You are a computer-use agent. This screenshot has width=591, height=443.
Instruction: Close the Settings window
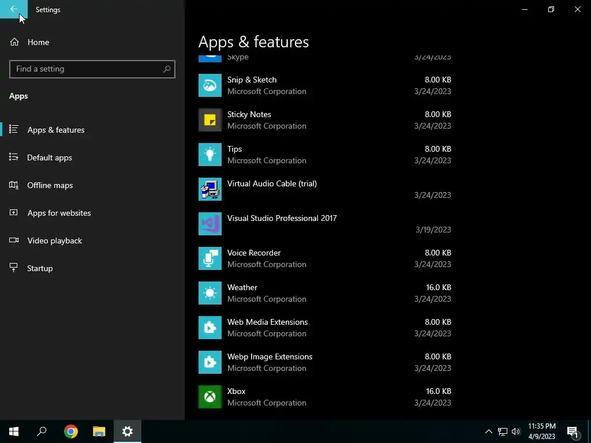577,9
